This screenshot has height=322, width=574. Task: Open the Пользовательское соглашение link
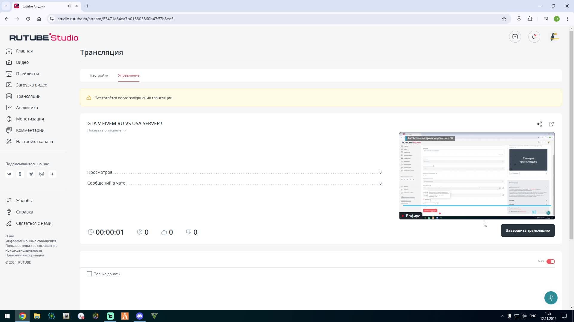click(31, 246)
